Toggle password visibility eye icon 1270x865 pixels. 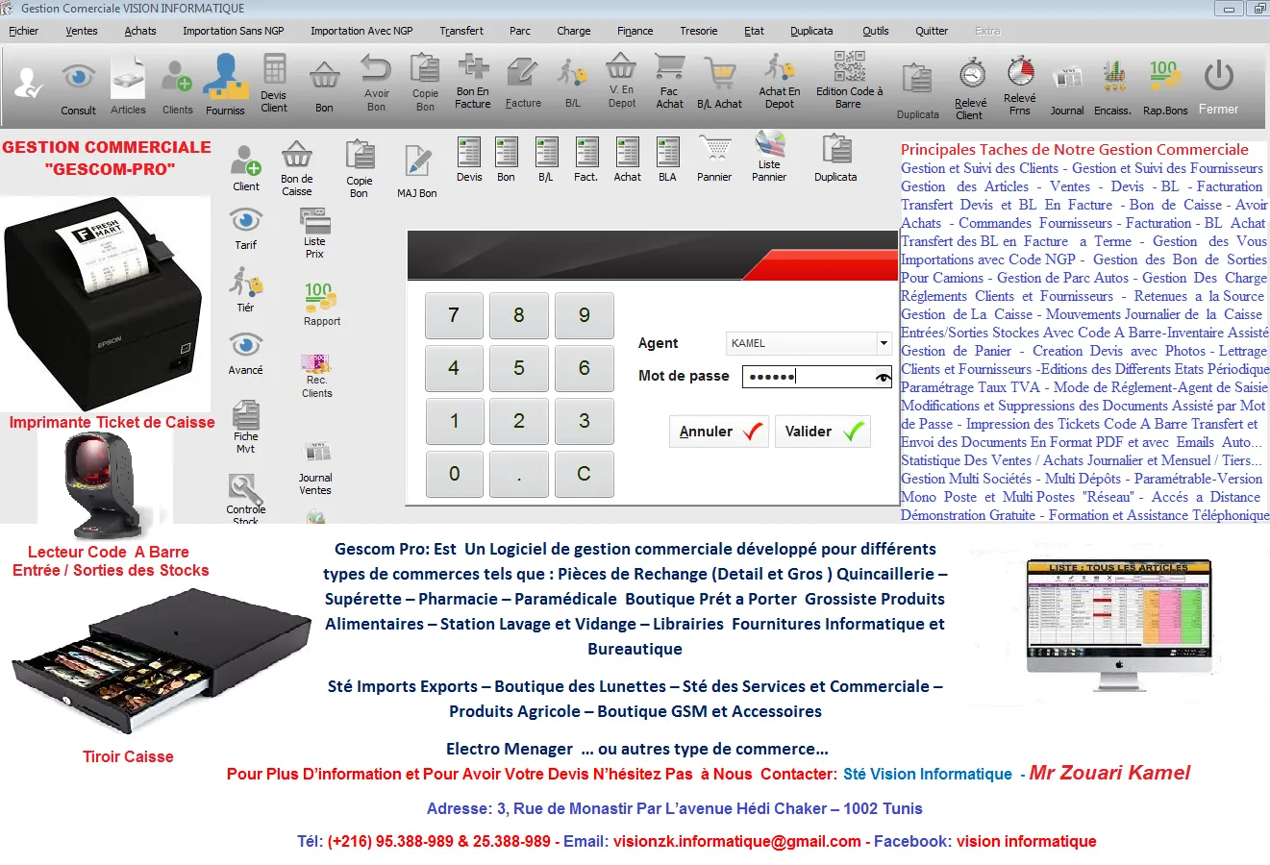[x=883, y=378]
